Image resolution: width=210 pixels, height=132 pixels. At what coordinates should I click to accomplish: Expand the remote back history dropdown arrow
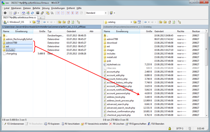tap(149, 22)
